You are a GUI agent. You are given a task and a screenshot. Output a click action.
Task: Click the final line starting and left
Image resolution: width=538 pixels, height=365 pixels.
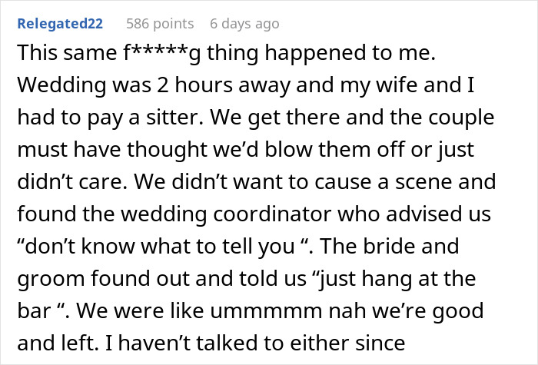point(211,343)
